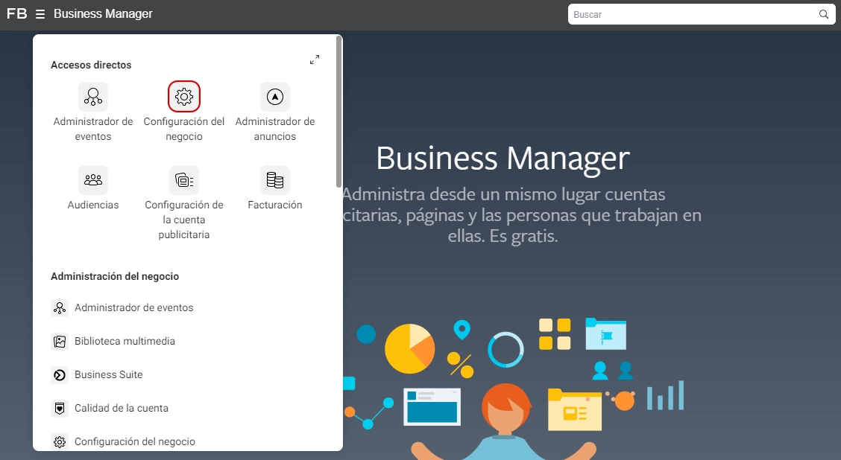Click the Buscar search field
The height and width of the screenshot is (460, 841).
click(693, 14)
